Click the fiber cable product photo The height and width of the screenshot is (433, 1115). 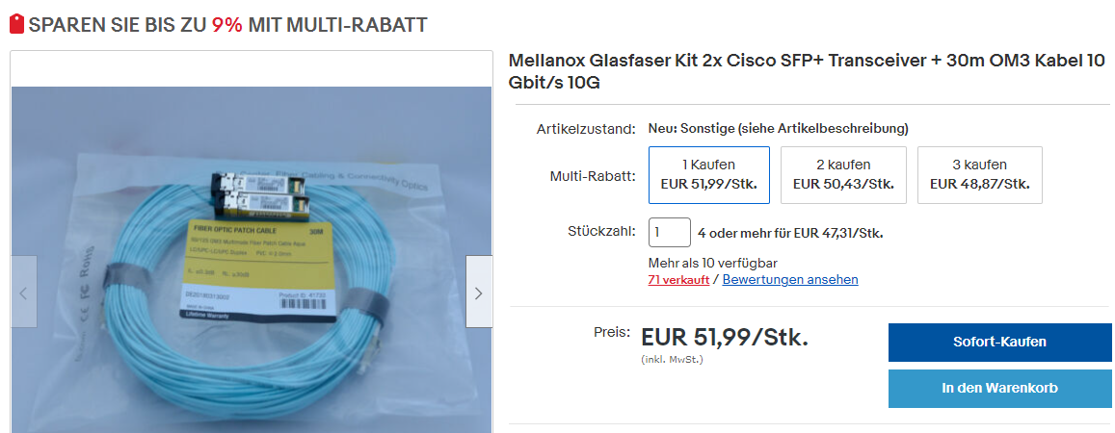pos(251,260)
